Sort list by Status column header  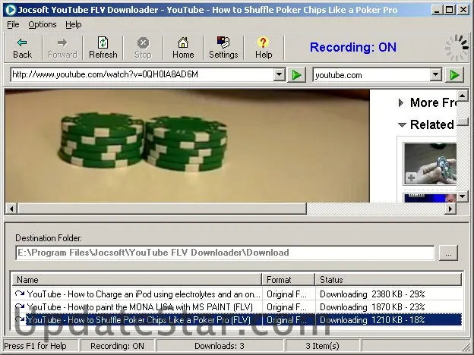388,280
